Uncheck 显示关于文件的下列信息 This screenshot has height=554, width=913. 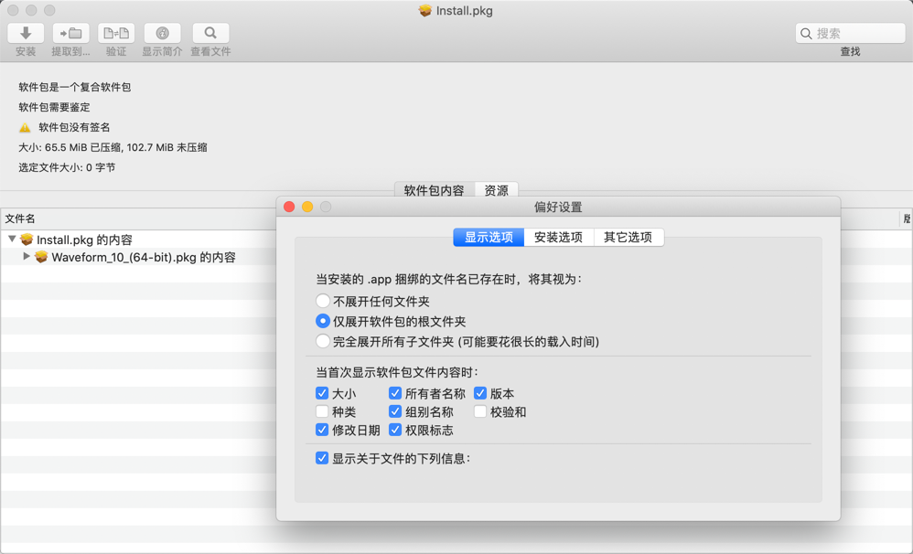click(x=322, y=458)
